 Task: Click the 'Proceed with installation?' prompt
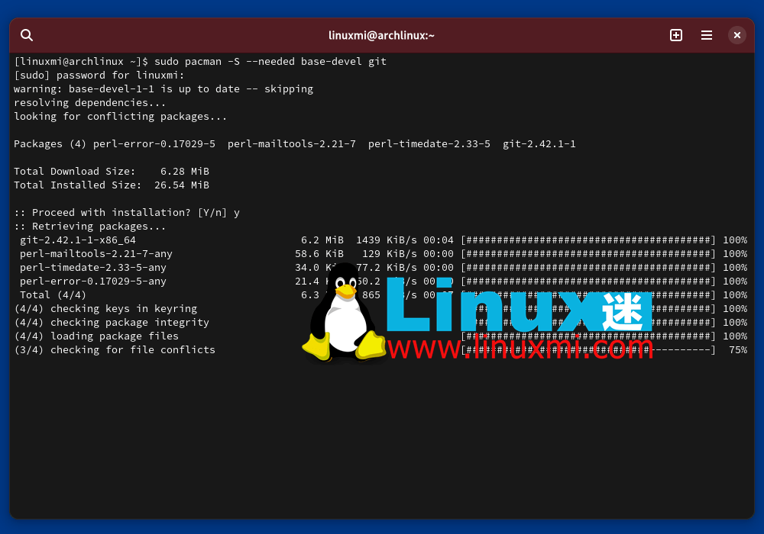[127, 213]
